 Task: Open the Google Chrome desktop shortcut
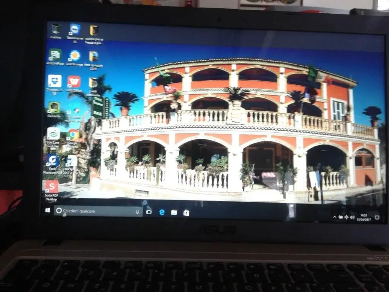pos(73,135)
